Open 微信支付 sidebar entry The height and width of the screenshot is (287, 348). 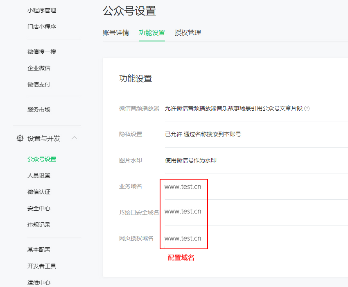pyautogui.click(x=39, y=84)
